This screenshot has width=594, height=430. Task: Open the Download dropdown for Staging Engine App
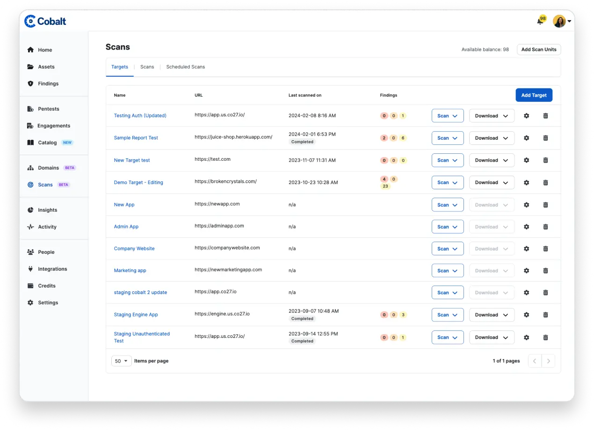click(491, 315)
